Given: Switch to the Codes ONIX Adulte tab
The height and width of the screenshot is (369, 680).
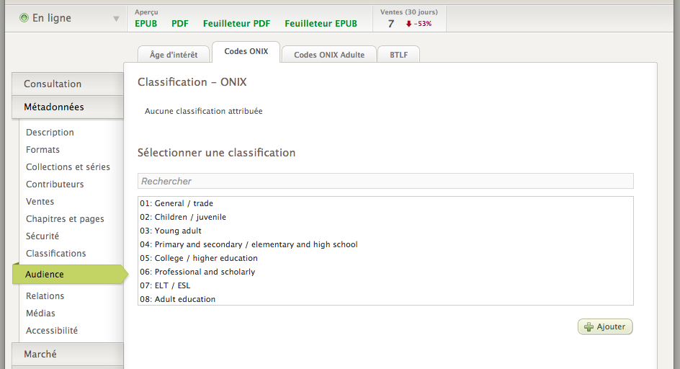Looking at the screenshot, I should point(328,55).
